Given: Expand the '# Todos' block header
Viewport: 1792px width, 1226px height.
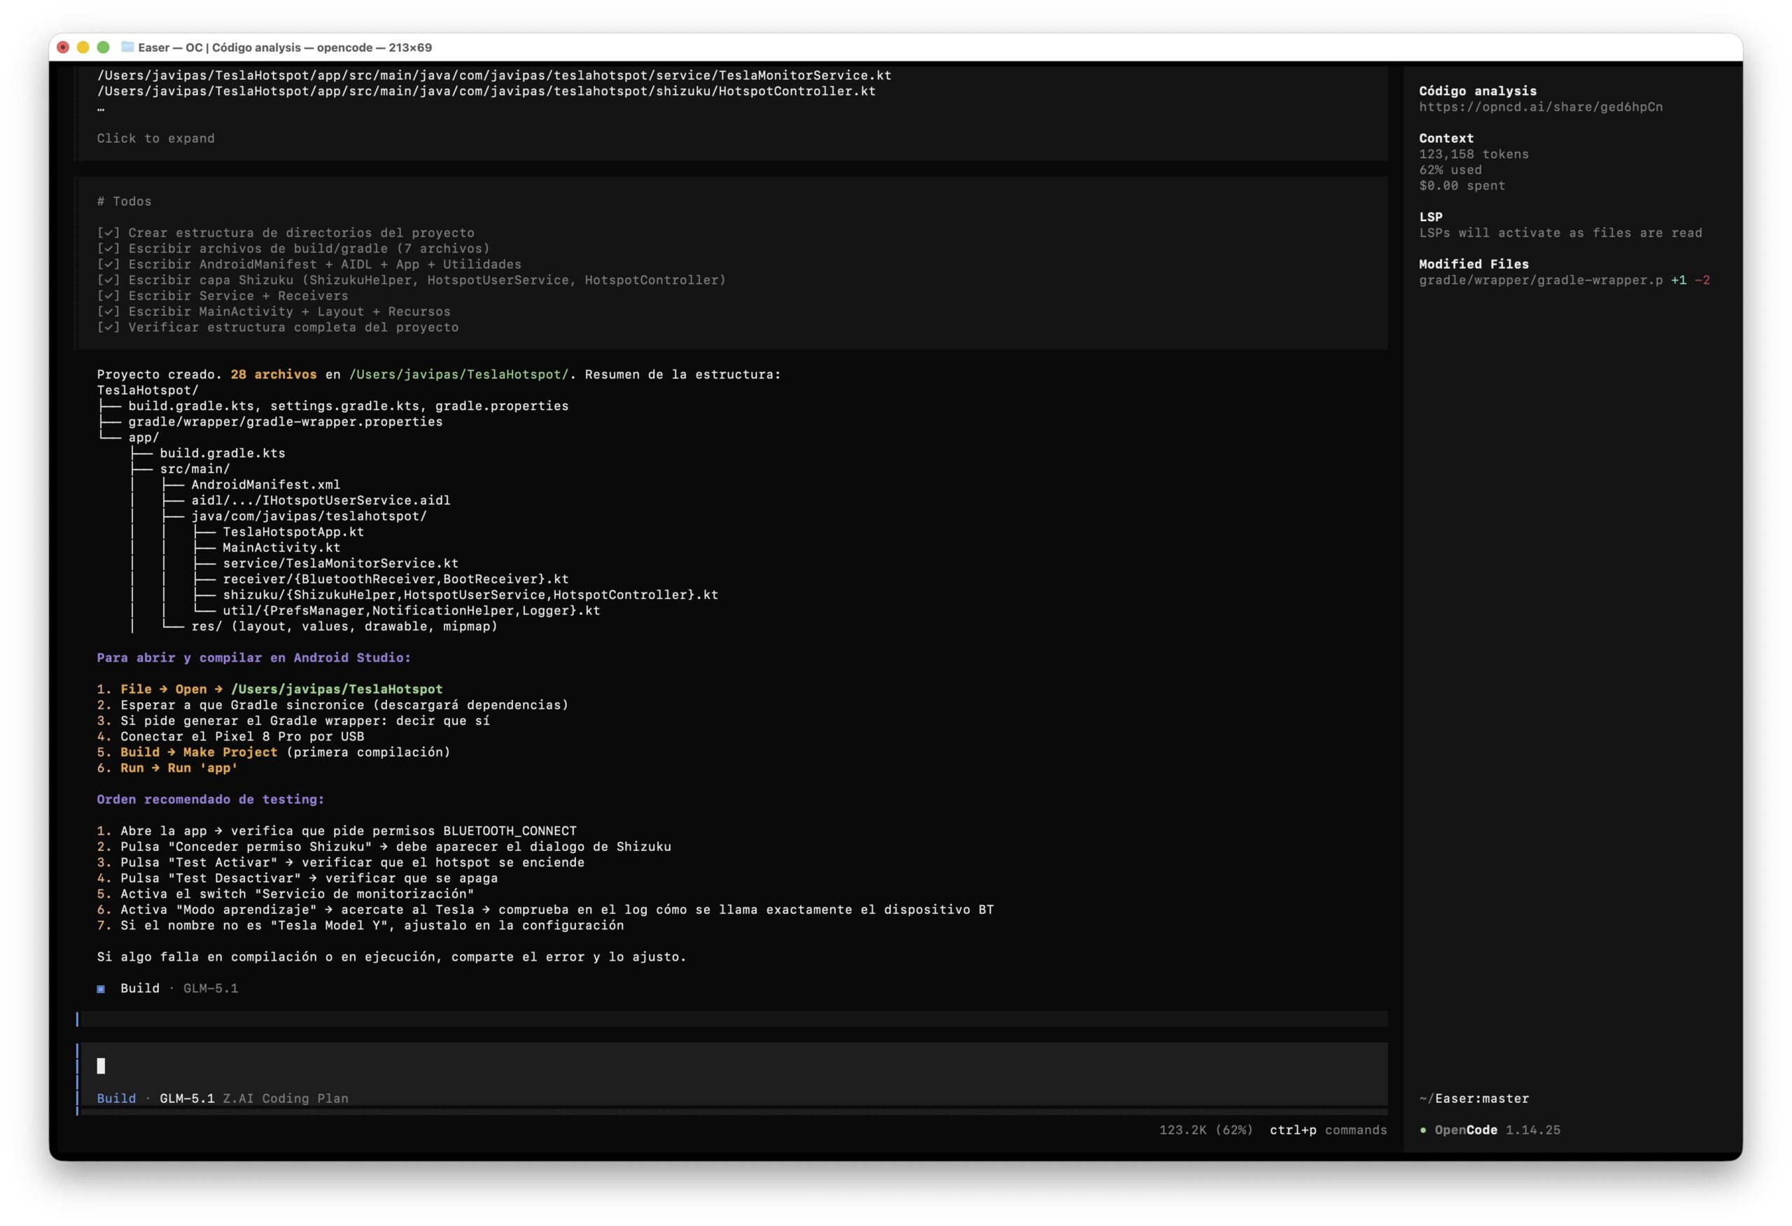Looking at the screenshot, I should click(x=124, y=202).
